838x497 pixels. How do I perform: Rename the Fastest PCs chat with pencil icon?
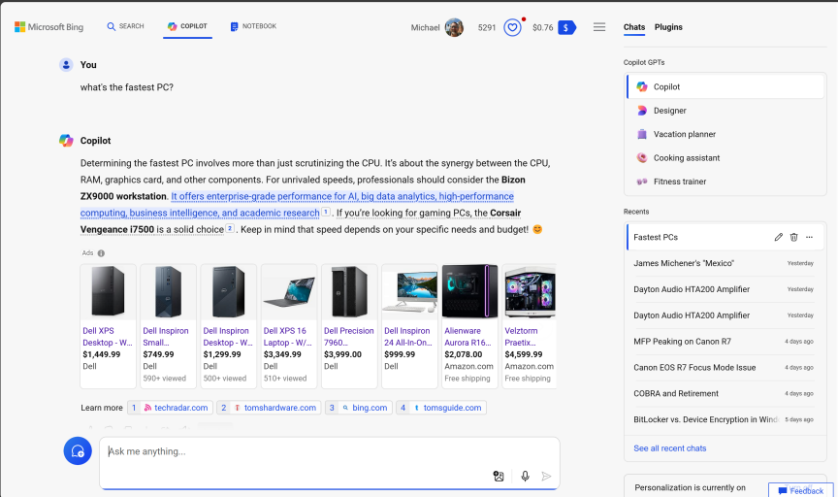tap(778, 237)
